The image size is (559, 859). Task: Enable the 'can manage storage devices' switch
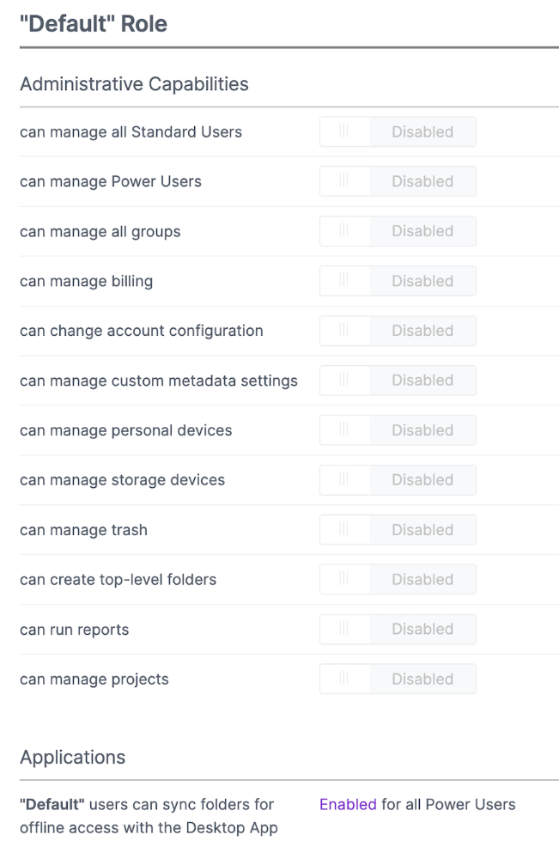[398, 480]
